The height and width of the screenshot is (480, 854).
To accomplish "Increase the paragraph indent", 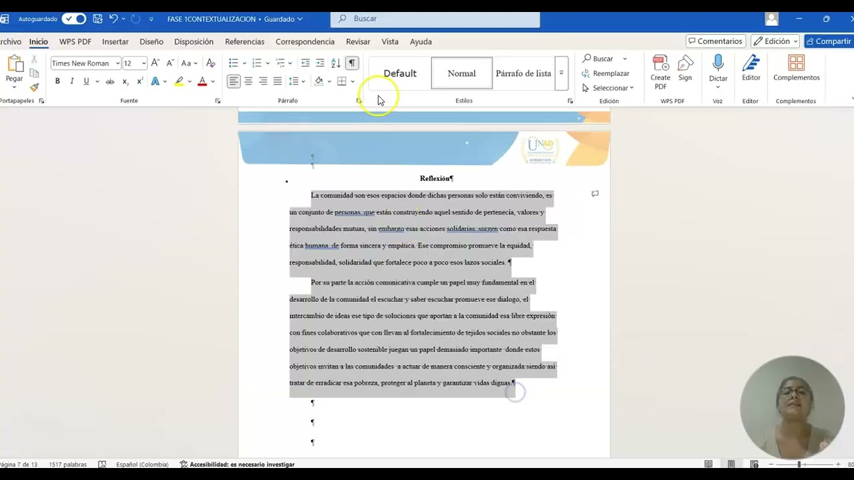I will click(320, 63).
